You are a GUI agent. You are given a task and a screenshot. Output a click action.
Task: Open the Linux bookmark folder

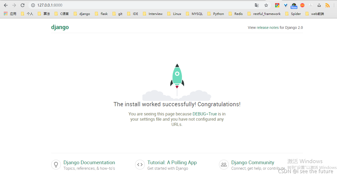[x=174, y=14]
